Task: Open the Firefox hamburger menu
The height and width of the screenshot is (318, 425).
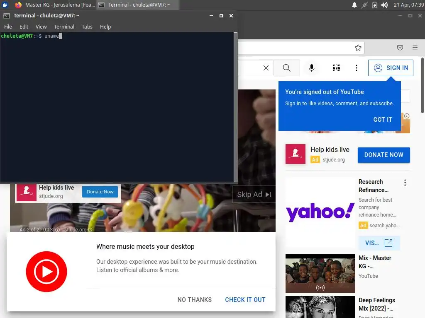Action: [x=415, y=48]
